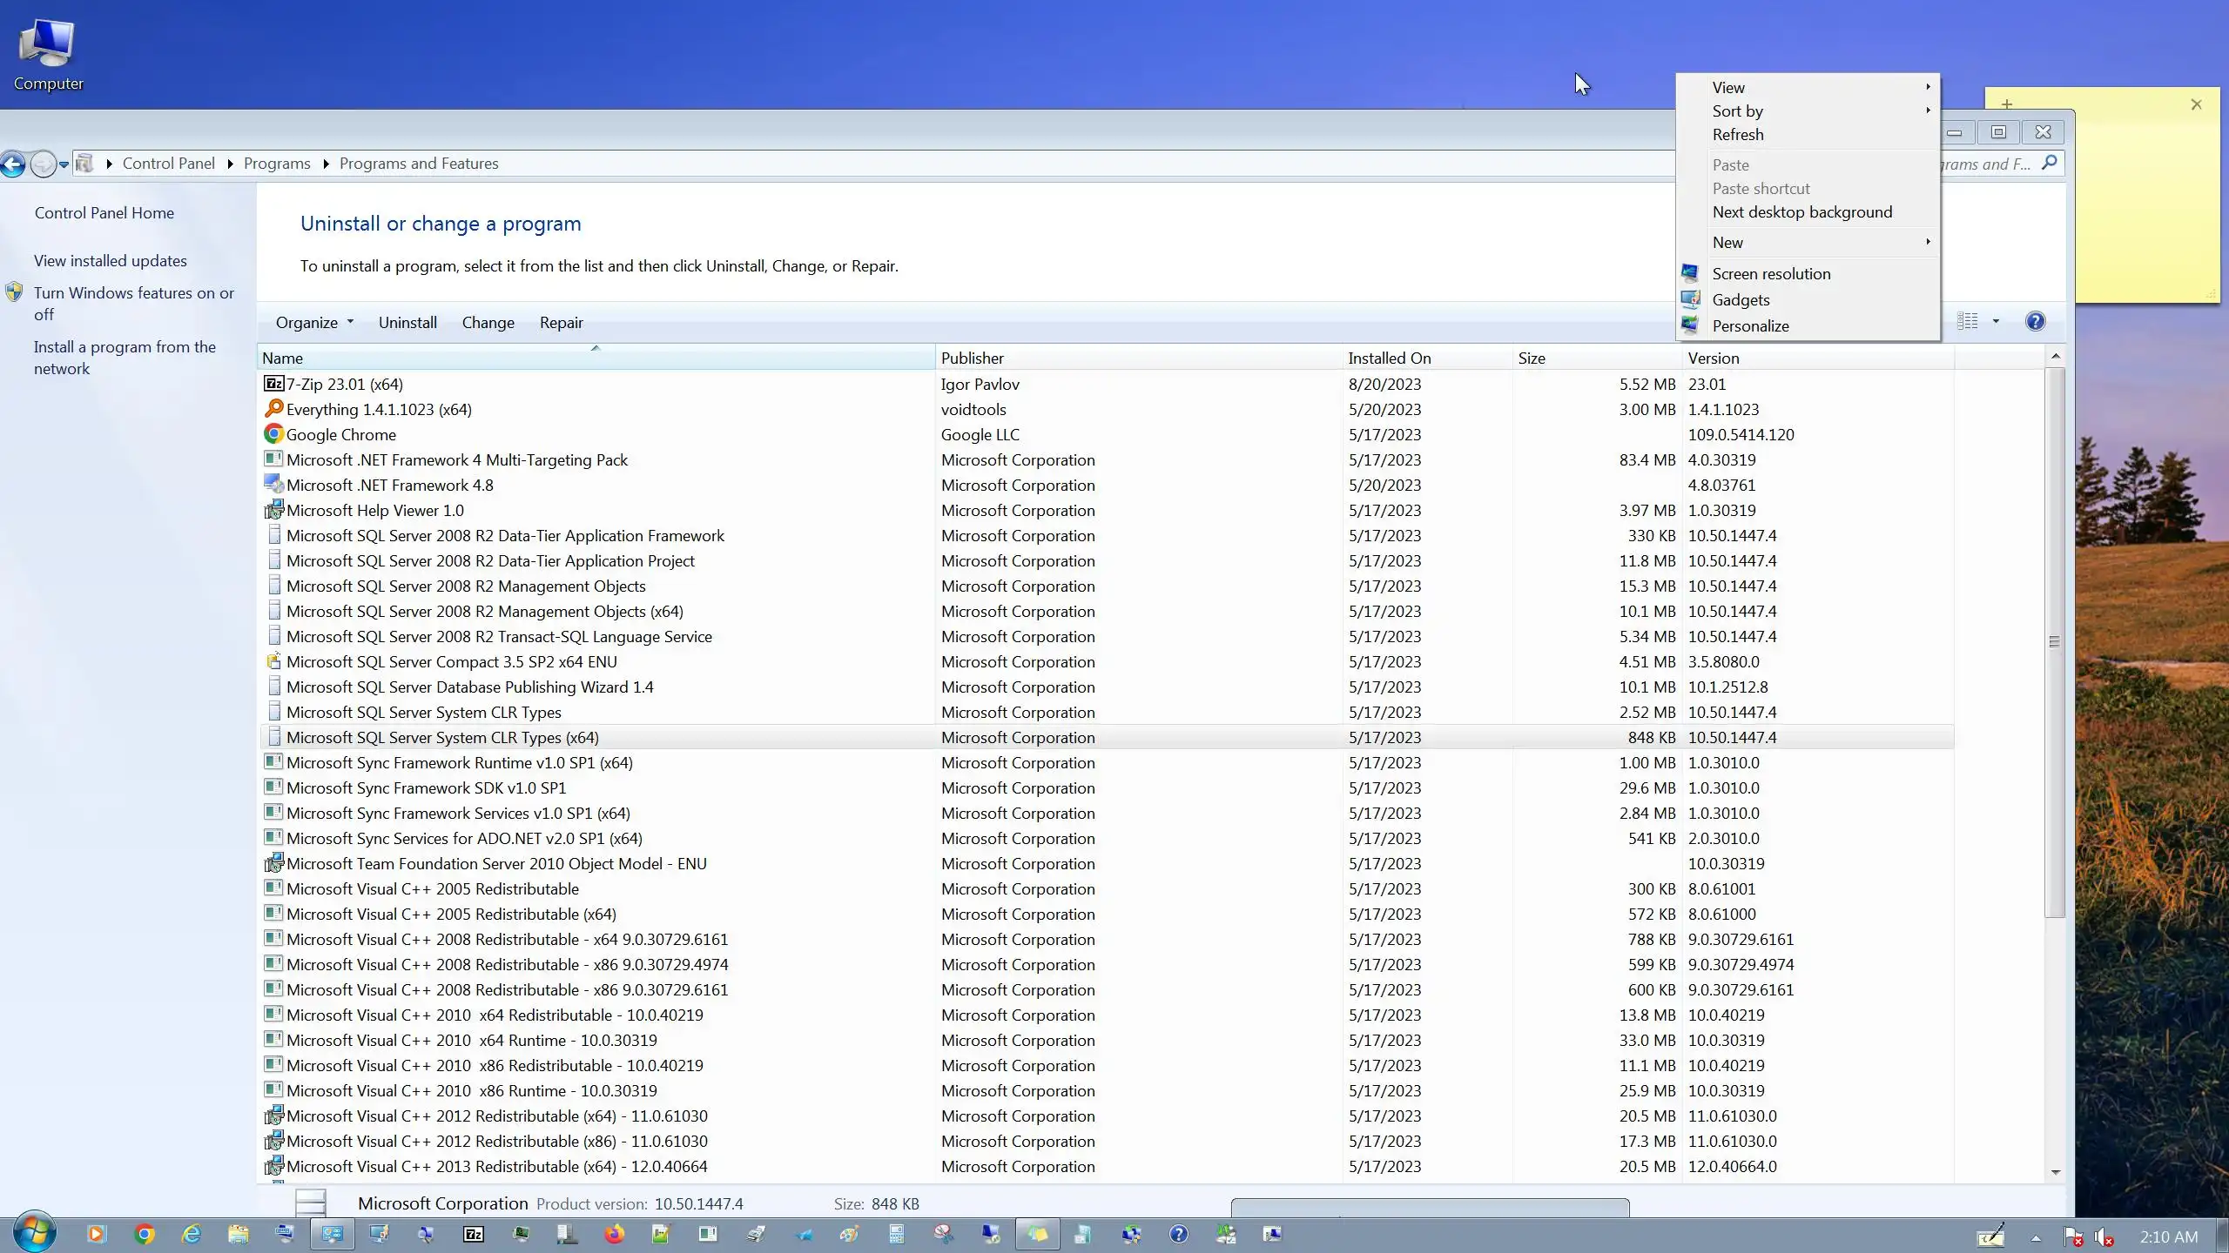The width and height of the screenshot is (2229, 1253).
Task: Click the Back navigation arrow
Action: [13, 164]
